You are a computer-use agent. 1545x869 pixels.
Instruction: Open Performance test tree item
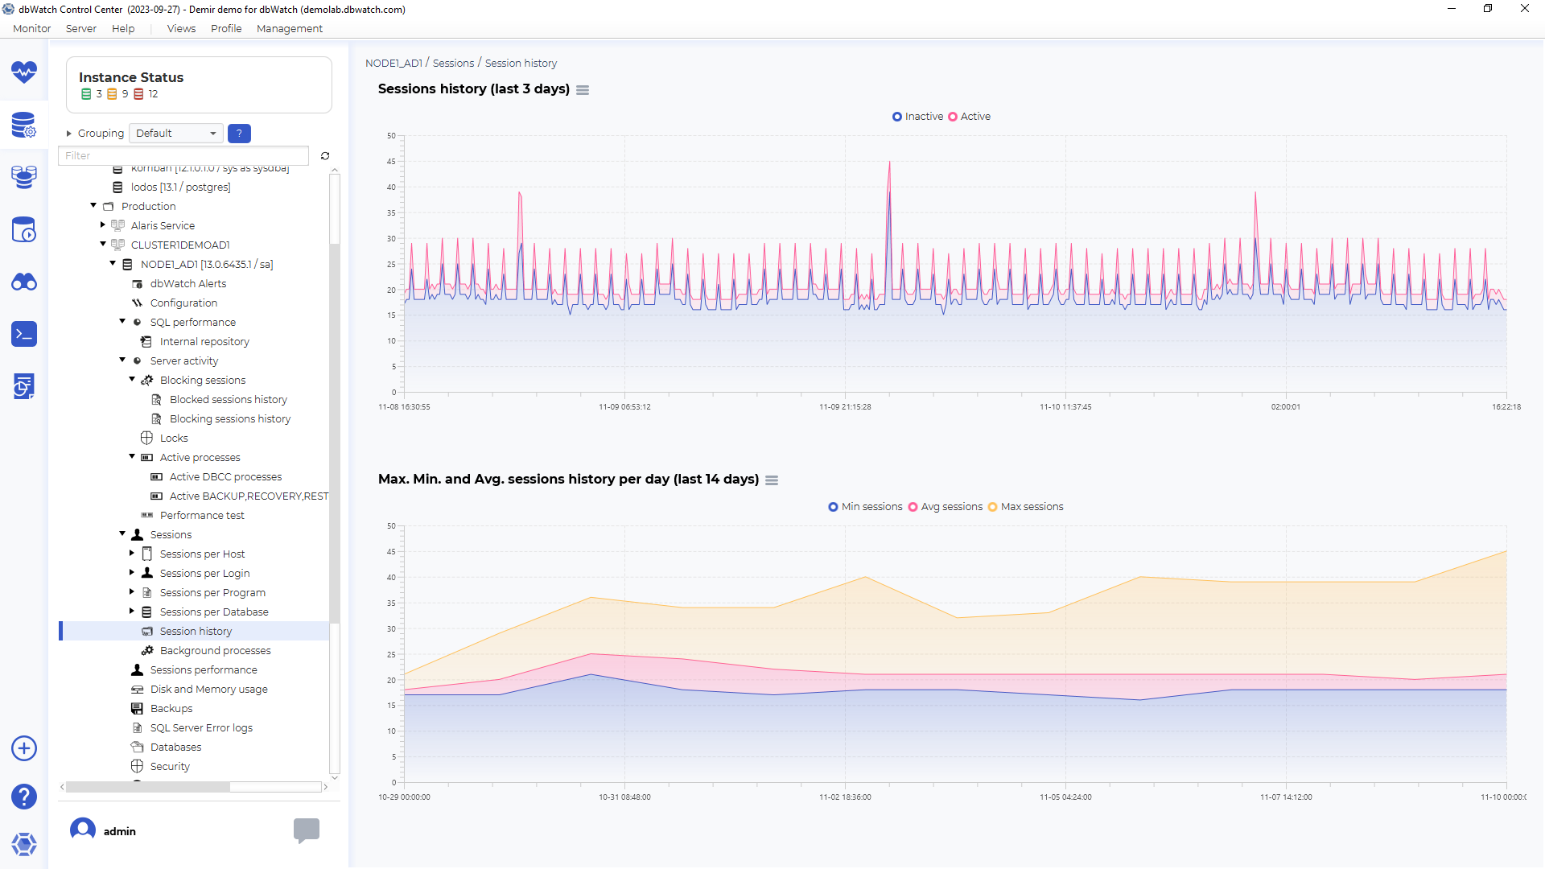[202, 515]
